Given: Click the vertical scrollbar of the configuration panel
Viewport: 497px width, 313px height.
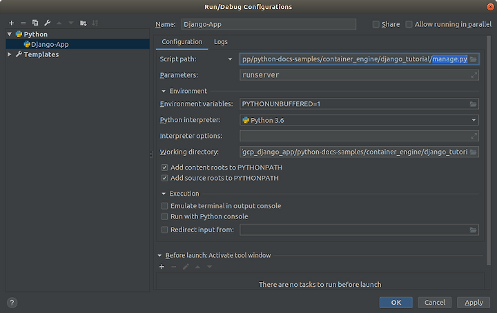Looking at the screenshot, I should (489, 150).
